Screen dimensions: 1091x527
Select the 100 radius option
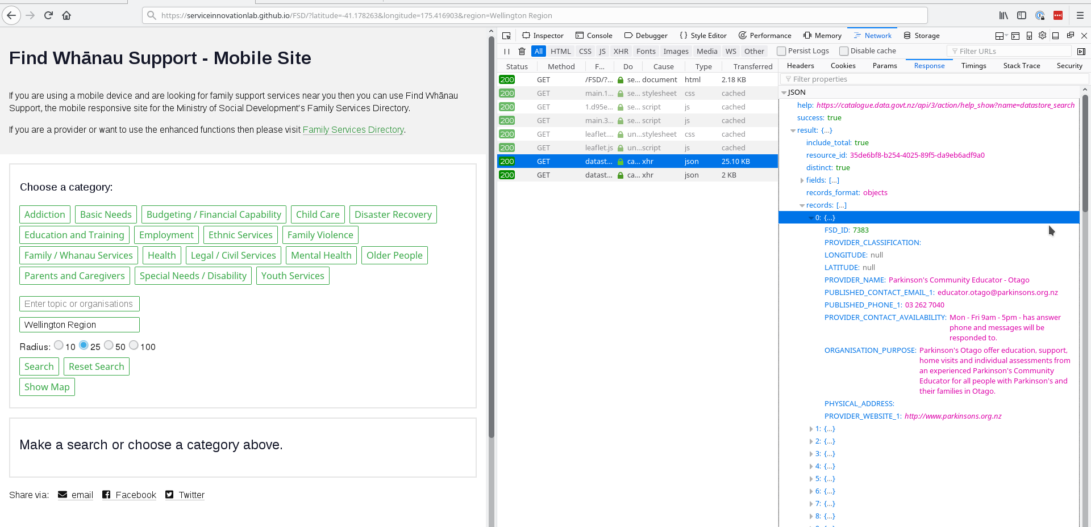coord(134,345)
